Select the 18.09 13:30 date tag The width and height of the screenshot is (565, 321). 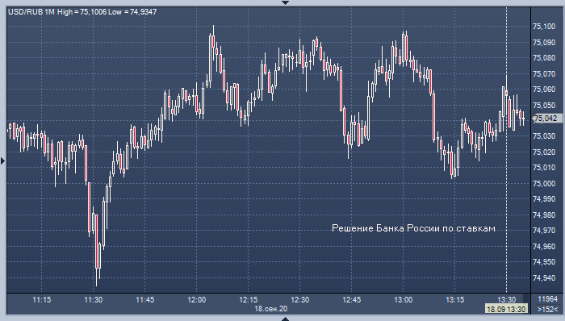506,309
